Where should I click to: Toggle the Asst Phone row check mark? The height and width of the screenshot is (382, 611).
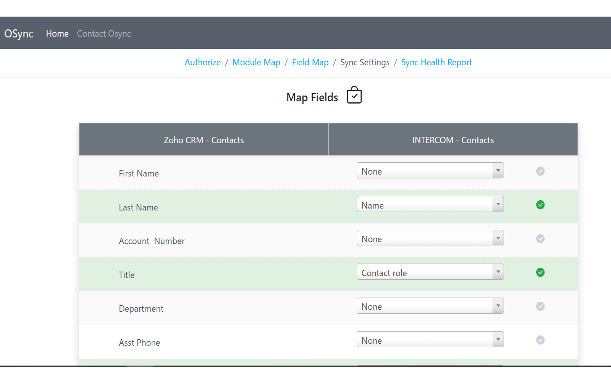[x=540, y=340]
